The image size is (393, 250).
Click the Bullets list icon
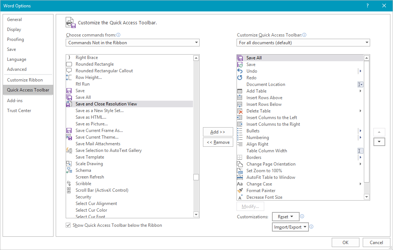(x=240, y=131)
